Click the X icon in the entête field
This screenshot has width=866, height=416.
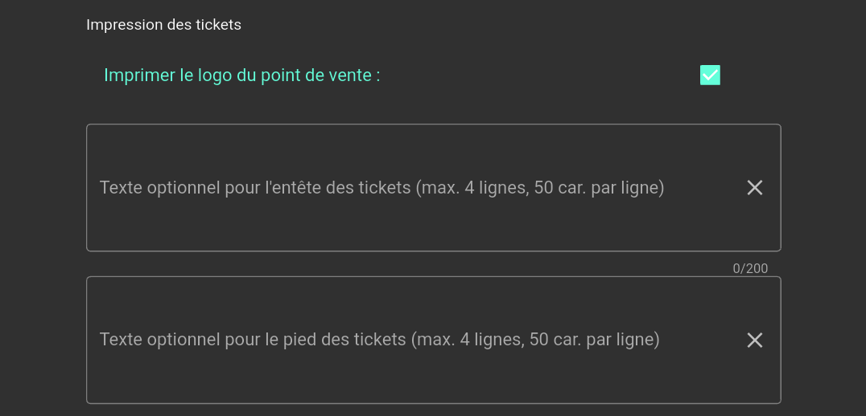tap(754, 188)
